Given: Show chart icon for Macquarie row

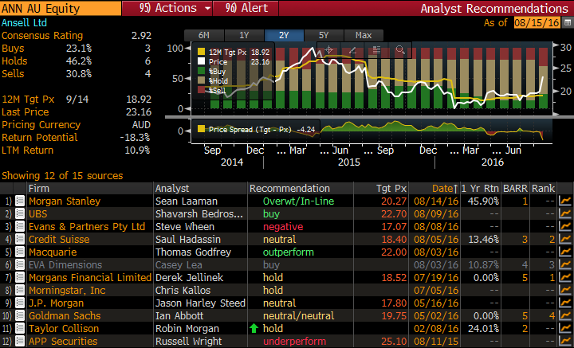Looking at the screenshot, I should [x=565, y=252].
